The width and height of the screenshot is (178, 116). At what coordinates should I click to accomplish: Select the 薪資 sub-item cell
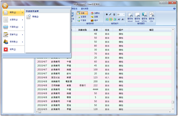[69, 78]
